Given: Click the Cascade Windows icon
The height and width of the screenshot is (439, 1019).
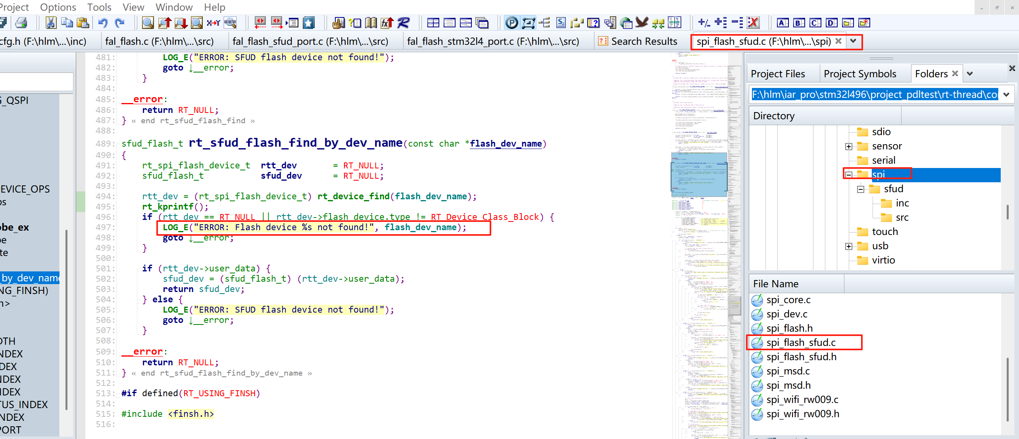Looking at the screenshot, I should coord(482,23).
